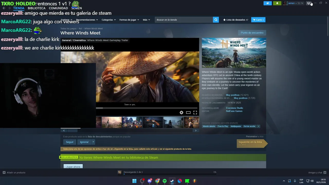Open Windows Start menu
Viewport: 329px width, 185px height.
pyautogui.click(x=134, y=181)
